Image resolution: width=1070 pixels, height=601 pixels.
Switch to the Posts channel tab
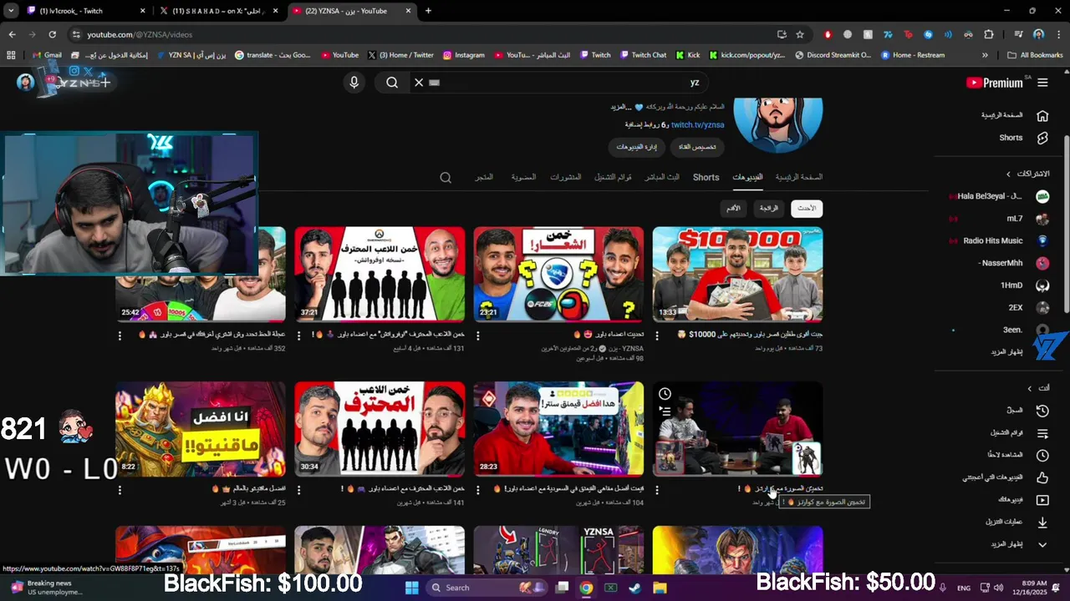click(566, 177)
